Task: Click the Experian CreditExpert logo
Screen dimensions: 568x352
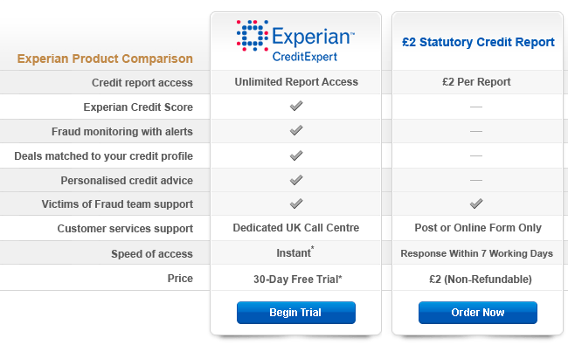Action: coord(295,41)
